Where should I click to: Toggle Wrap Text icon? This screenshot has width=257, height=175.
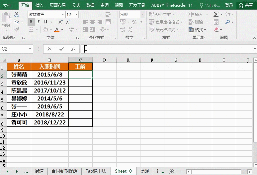(108, 14)
